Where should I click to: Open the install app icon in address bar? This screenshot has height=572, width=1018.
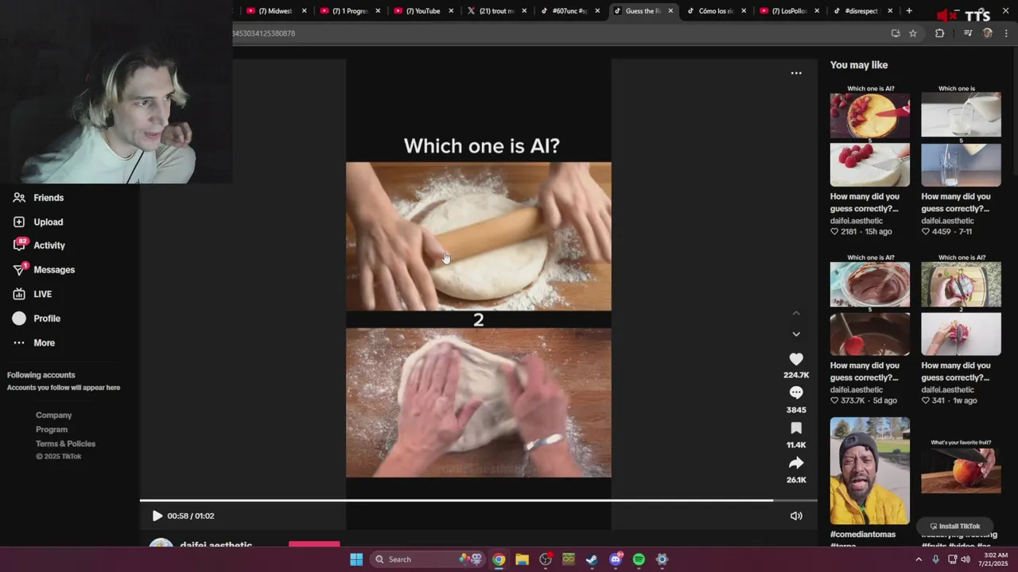click(x=896, y=33)
